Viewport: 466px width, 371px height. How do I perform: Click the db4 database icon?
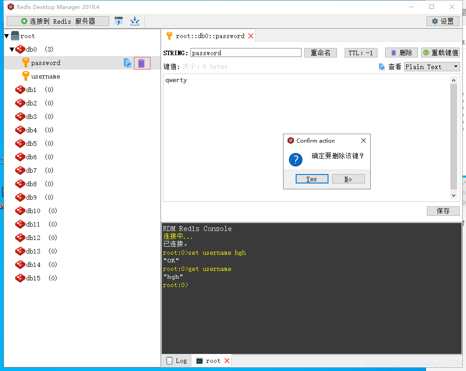click(x=20, y=130)
